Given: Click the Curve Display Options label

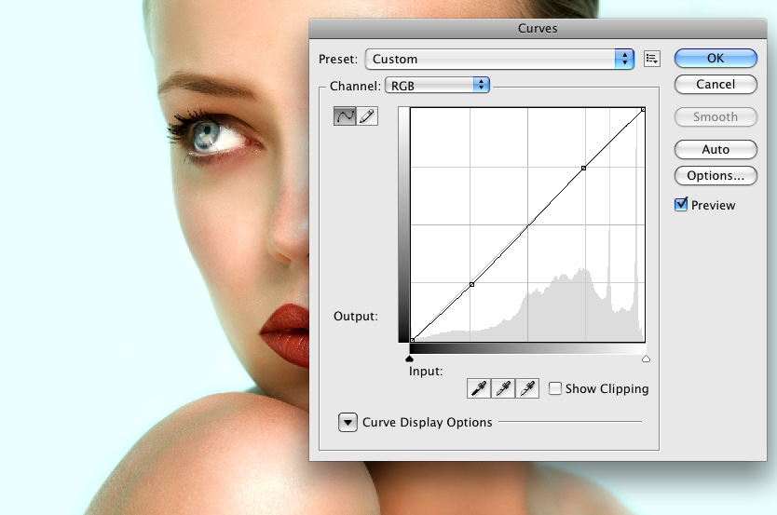Looking at the screenshot, I should point(427,423).
